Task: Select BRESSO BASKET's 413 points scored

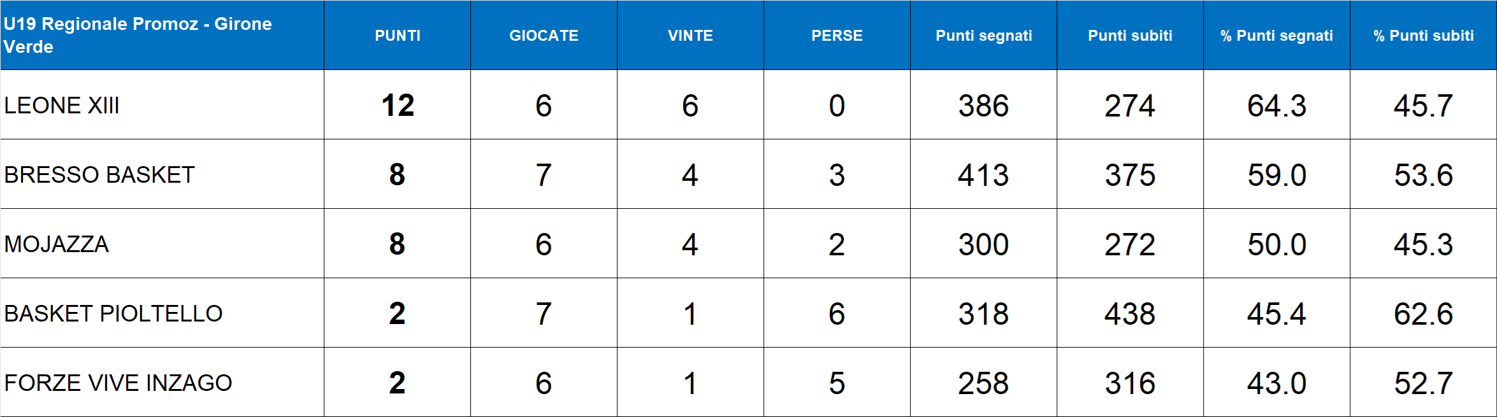Action: [x=983, y=174]
